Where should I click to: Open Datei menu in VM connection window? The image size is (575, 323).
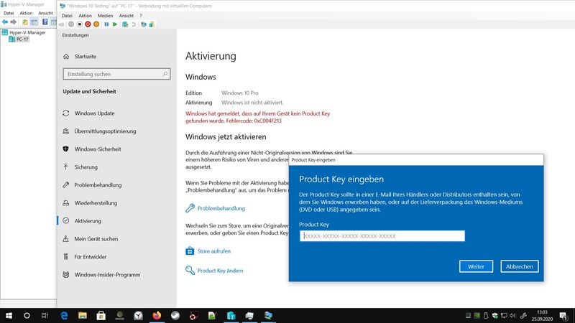pos(67,16)
